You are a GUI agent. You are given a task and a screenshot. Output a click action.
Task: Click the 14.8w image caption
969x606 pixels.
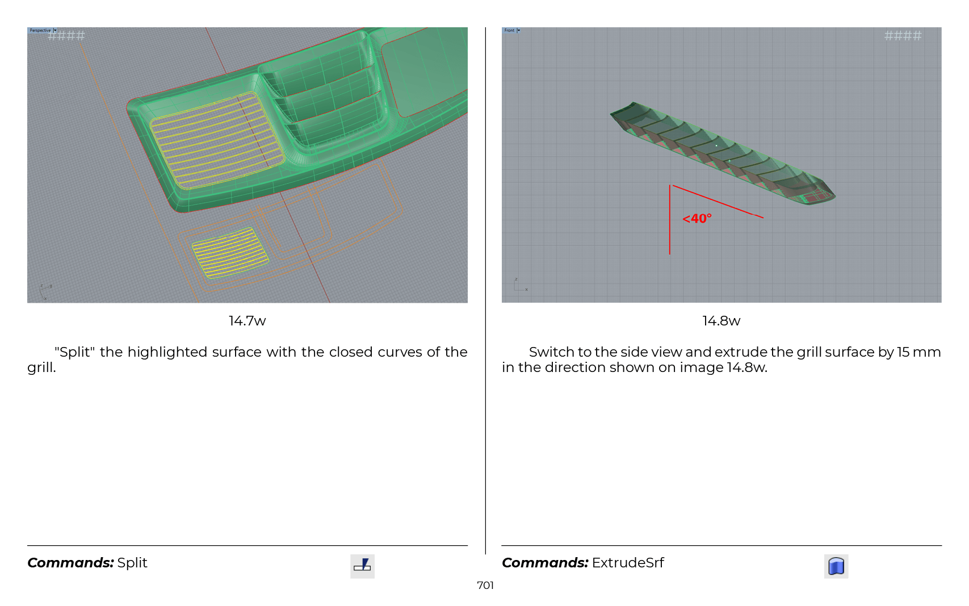(721, 321)
